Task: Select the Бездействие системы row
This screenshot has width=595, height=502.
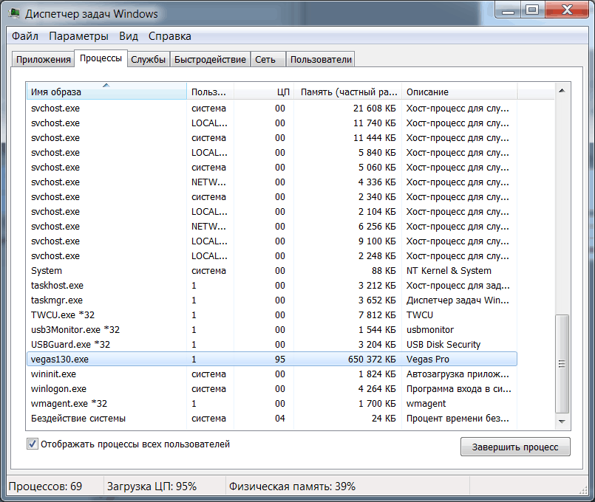Action: tap(272, 419)
